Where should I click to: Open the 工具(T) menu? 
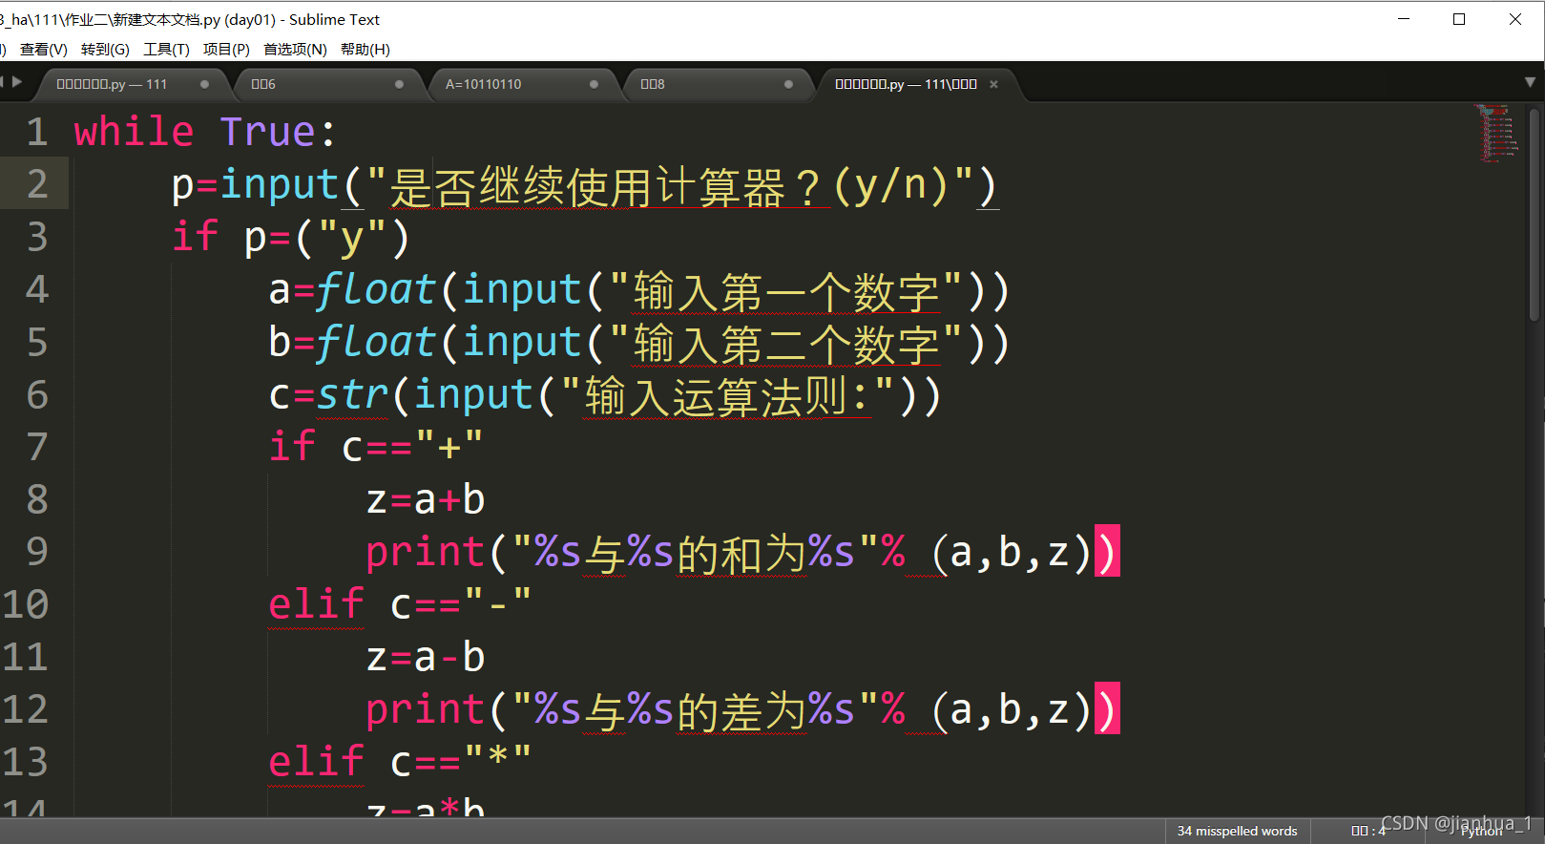166,49
